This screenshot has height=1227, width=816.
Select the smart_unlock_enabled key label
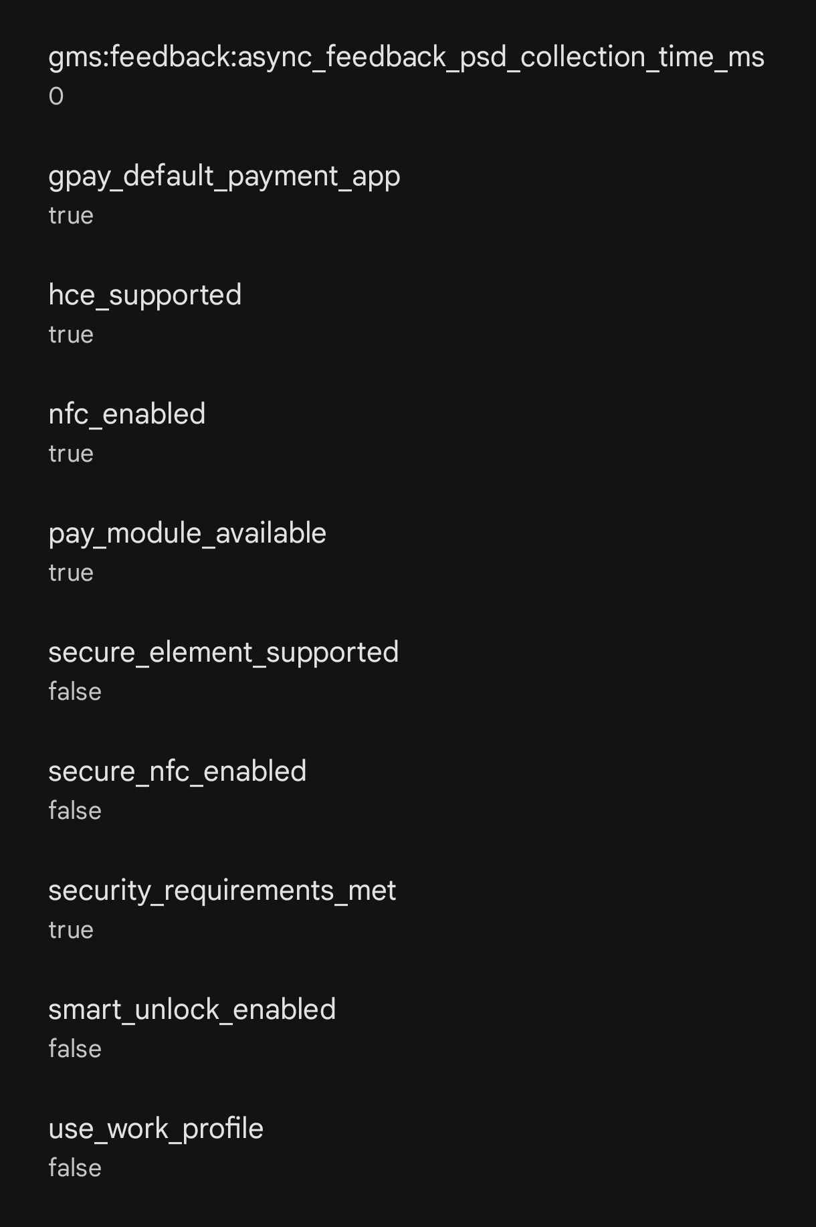(x=192, y=1010)
